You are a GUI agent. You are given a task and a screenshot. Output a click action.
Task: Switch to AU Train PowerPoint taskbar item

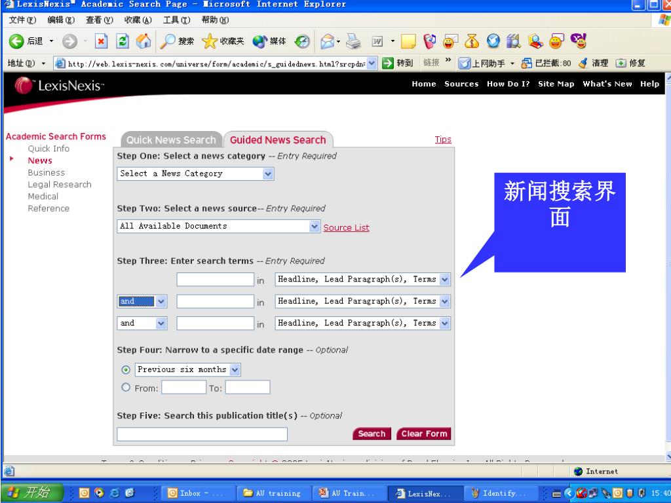point(349,493)
